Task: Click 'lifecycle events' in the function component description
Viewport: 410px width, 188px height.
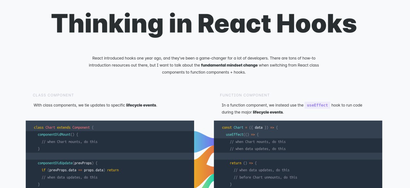Action: coord(268,112)
